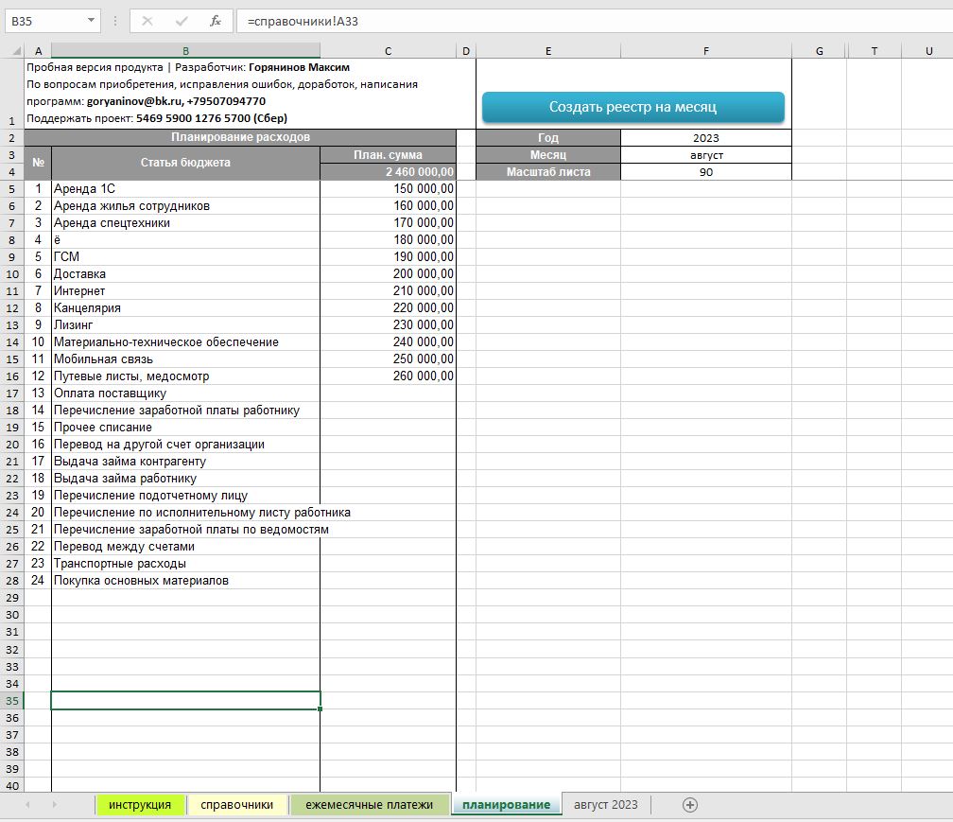Image resolution: width=953 pixels, height=822 pixels.
Task: Add a new sheet with plus icon
Action: tap(690, 805)
